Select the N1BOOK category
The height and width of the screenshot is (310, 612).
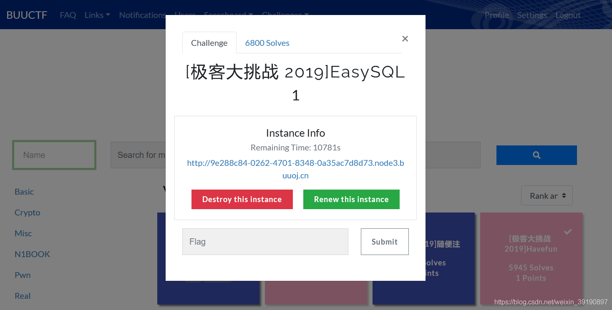[x=32, y=254]
